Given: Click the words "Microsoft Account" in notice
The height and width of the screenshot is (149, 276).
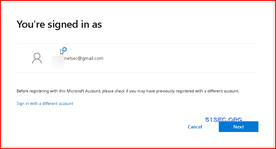Looking at the screenshot, I should point(84,91).
